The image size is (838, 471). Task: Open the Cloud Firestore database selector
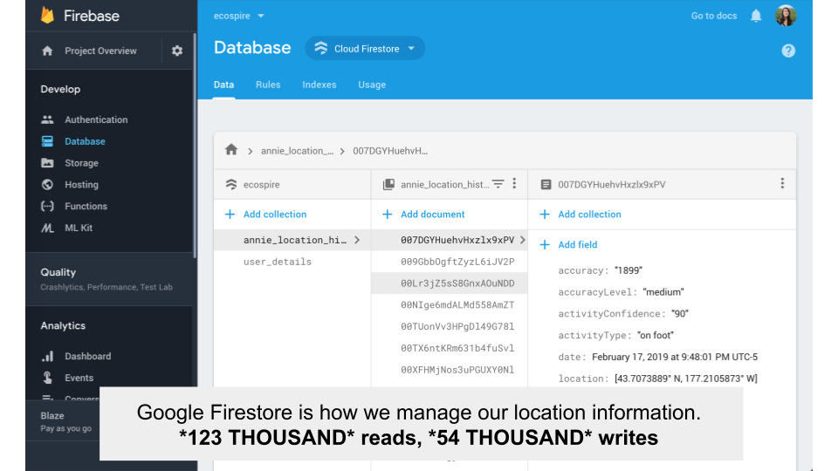pos(365,49)
